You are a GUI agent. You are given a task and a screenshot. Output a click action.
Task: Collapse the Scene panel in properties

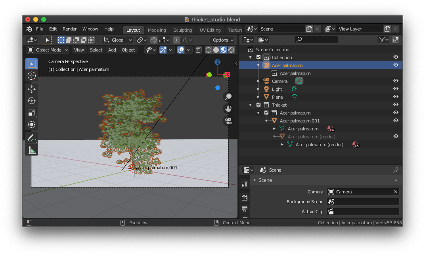point(255,180)
